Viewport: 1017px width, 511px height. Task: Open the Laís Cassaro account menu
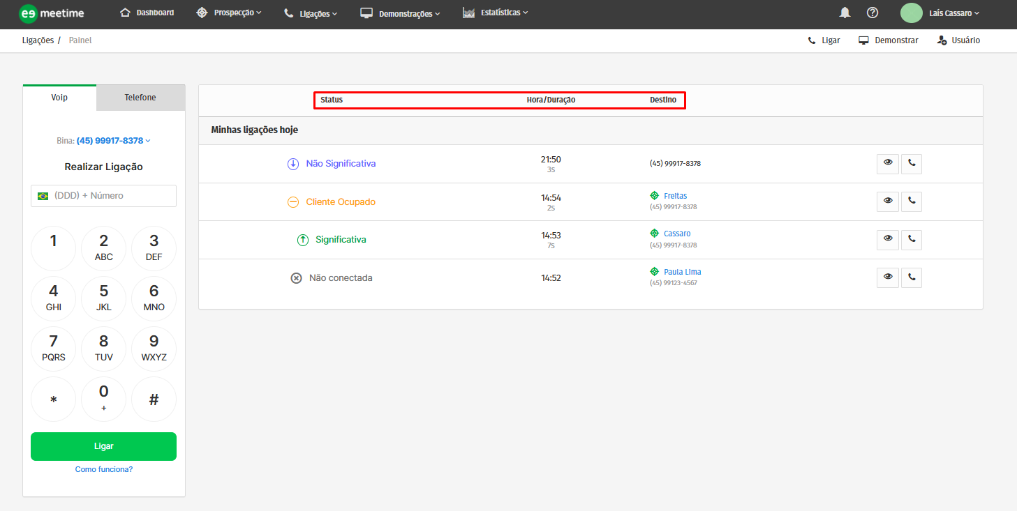(x=954, y=13)
